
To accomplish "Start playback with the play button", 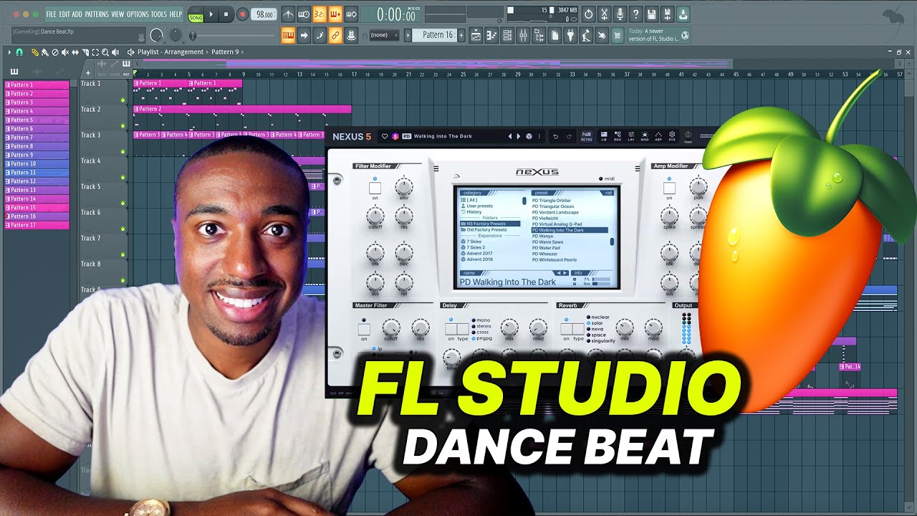I will pyautogui.click(x=211, y=14).
